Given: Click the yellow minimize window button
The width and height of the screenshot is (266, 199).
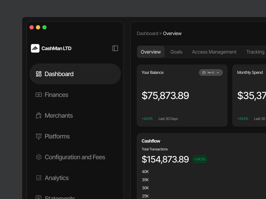Looking at the screenshot, I should coord(38,27).
